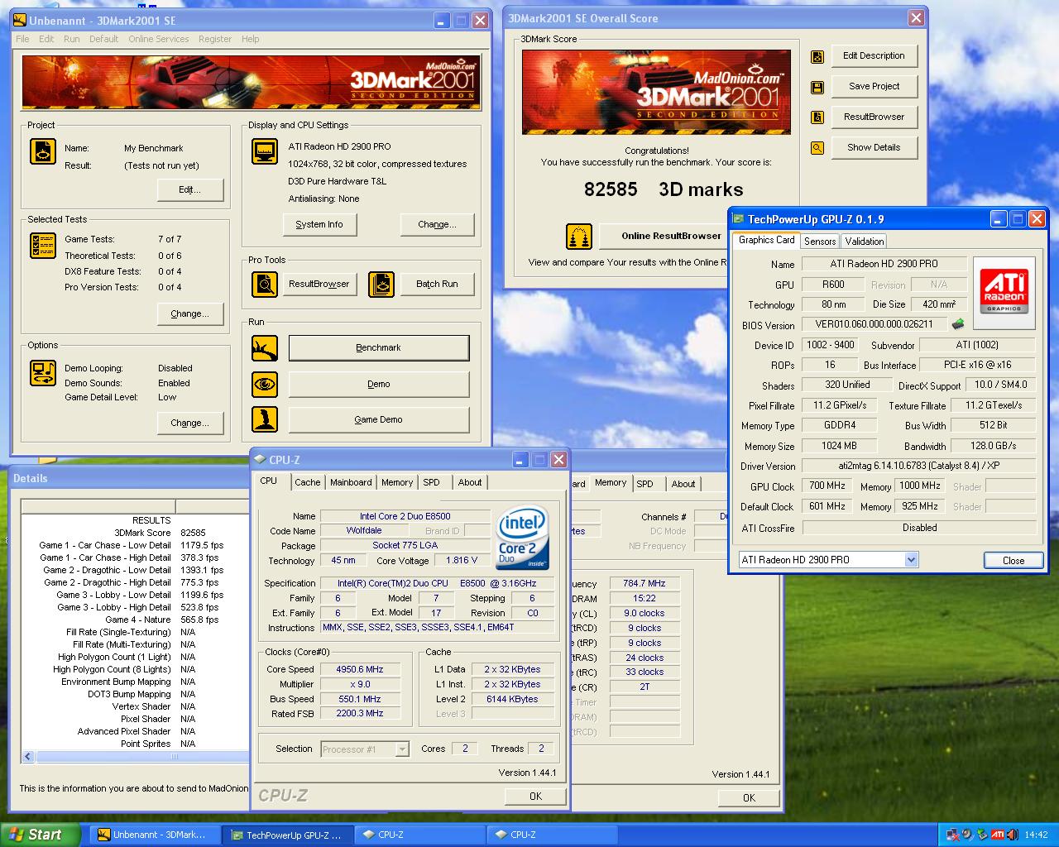Screen dimensions: 1059x847
Task: Click the Batch Run icon
Action: coord(381,284)
